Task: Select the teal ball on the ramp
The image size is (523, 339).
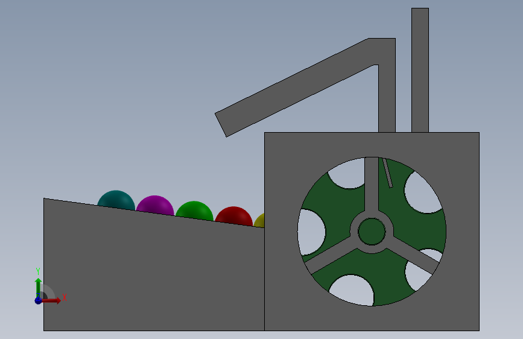Action: (x=116, y=200)
